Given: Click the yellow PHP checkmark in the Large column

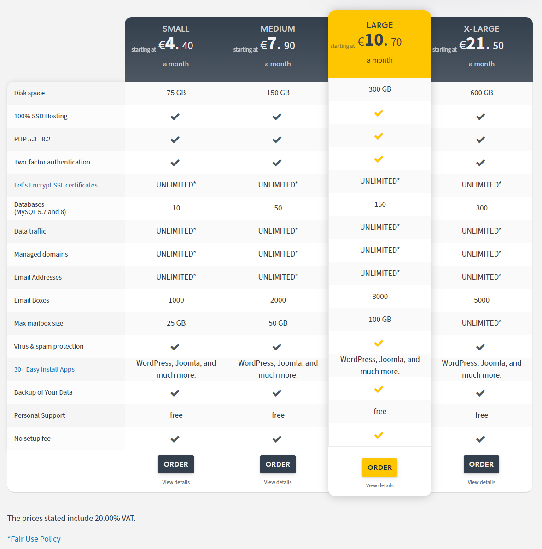Looking at the screenshot, I should click(379, 136).
